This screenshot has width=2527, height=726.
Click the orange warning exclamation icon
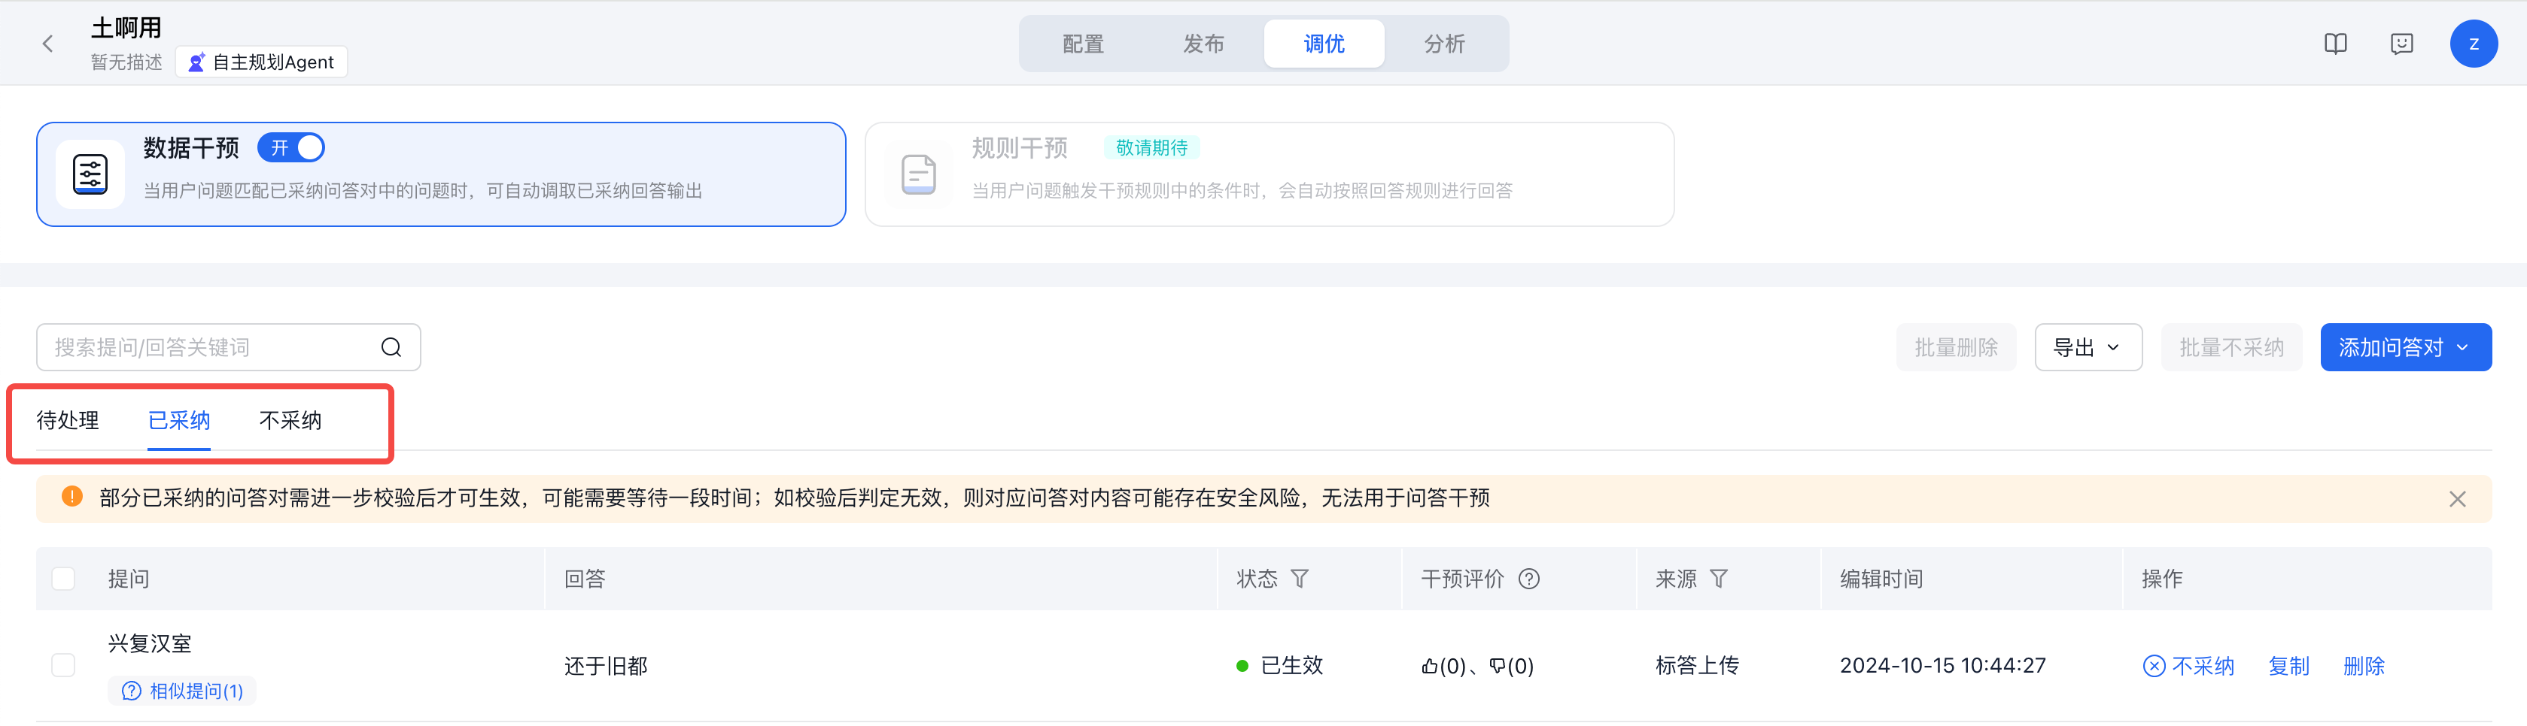tap(71, 497)
